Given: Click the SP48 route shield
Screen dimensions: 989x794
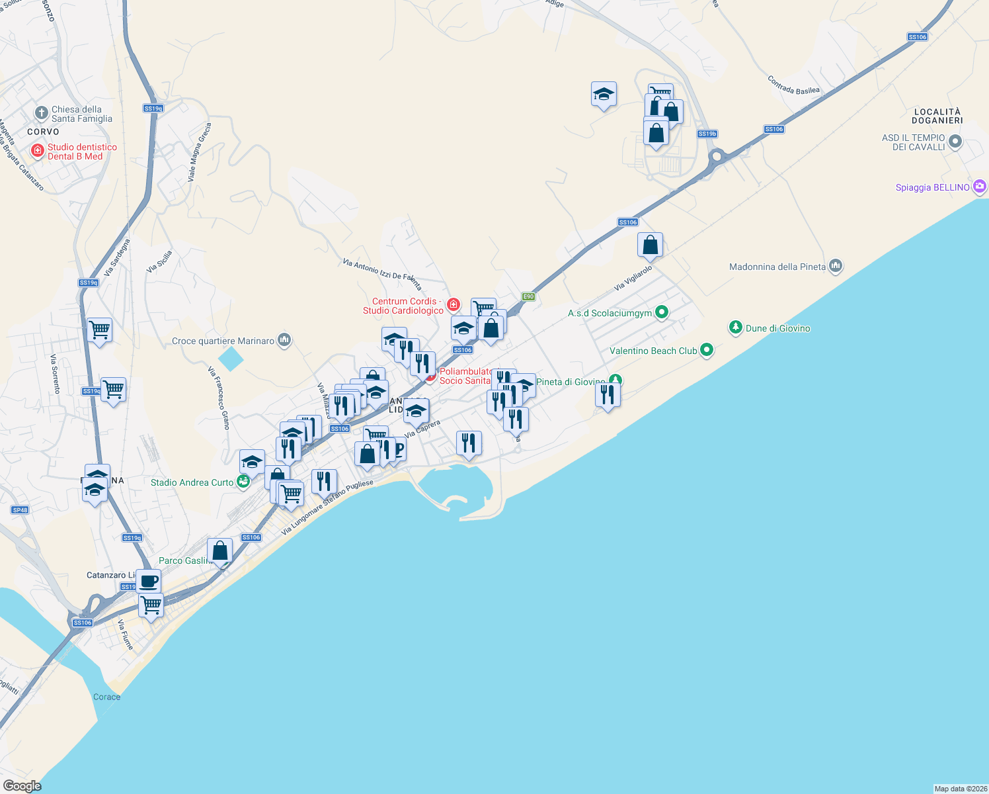Looking at the screenshot, I should point(20,509).
